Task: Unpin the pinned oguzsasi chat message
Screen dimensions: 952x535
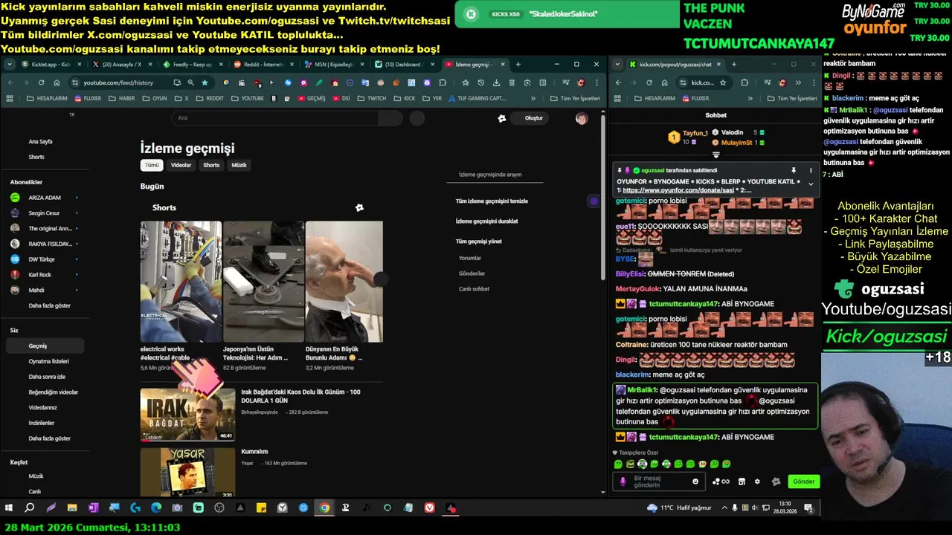Action: pyautogui.click(x=794, y=170)
